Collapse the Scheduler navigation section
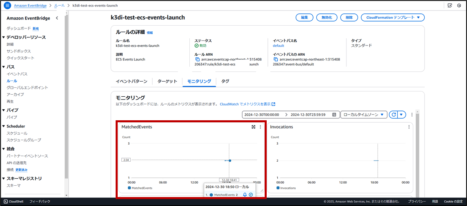This screenshot has width=467, height=206. click(4, 126)
